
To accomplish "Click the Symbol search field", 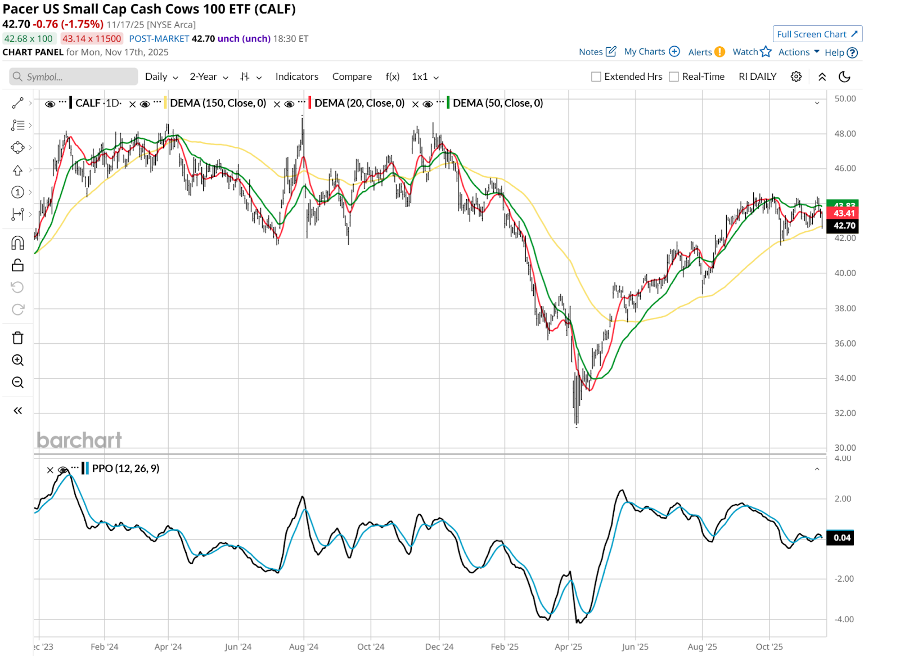I will [x=74, y=77].
